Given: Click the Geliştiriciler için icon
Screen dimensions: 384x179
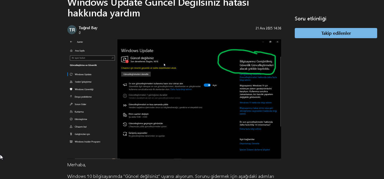Looking at the screenshot, I should [x=71, y=134].
